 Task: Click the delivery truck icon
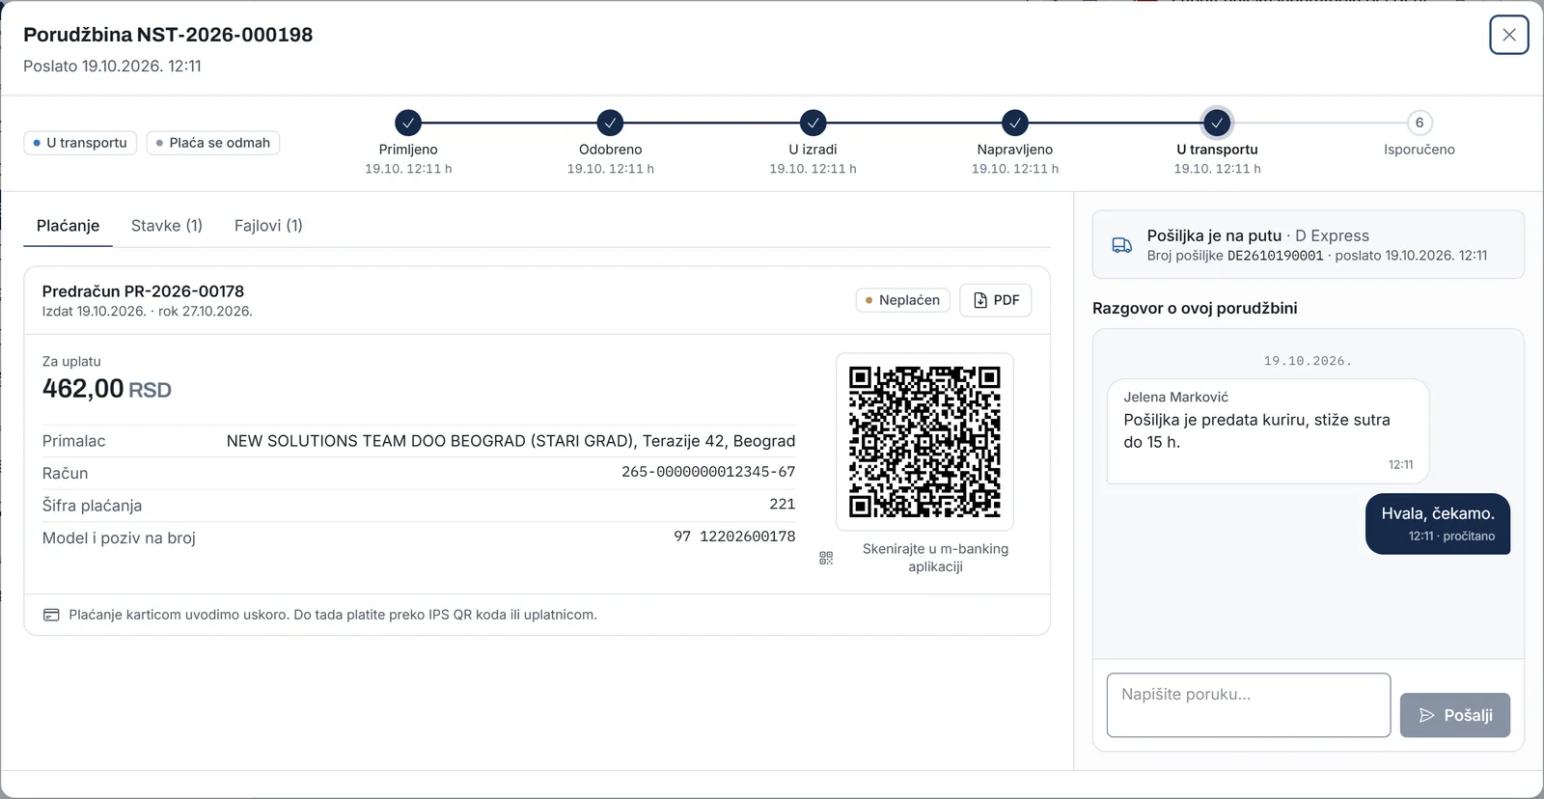[1121, 245]
